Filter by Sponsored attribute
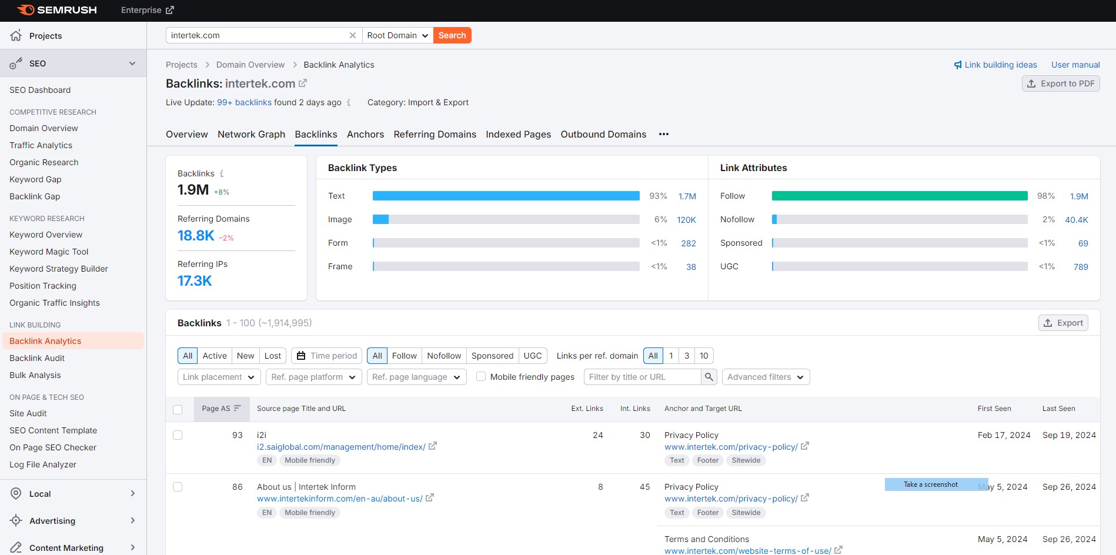Screen dimensions: 1116x555 point(492,356)
